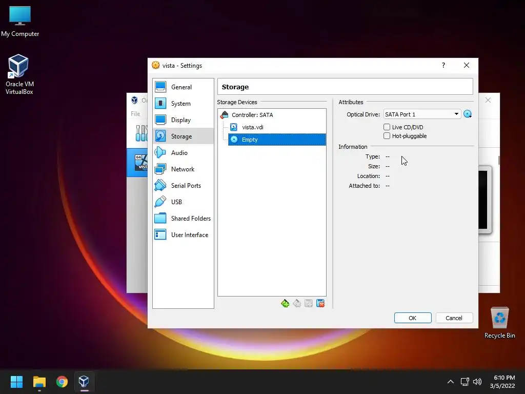Viewport: 525px width, 394px height.
Task: Open File Explorer from the taskbar
Action: pyautogui.click(x=39, y=382)
